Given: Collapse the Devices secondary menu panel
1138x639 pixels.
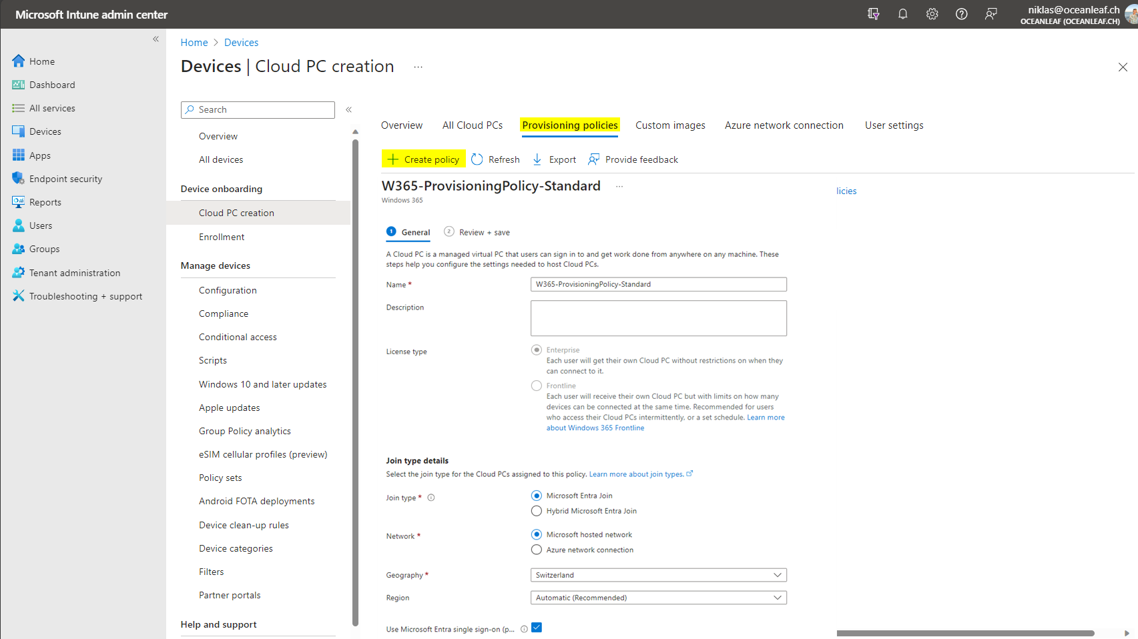Looking at the screenshot, I should pyautogui.click(x=348, y=109).
